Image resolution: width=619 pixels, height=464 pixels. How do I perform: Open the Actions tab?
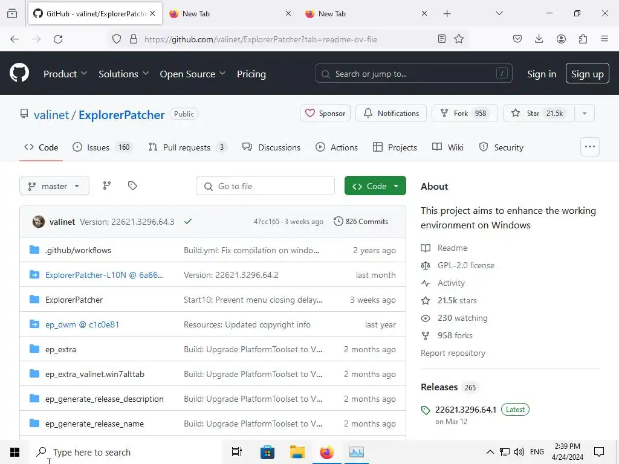point(337,147)
